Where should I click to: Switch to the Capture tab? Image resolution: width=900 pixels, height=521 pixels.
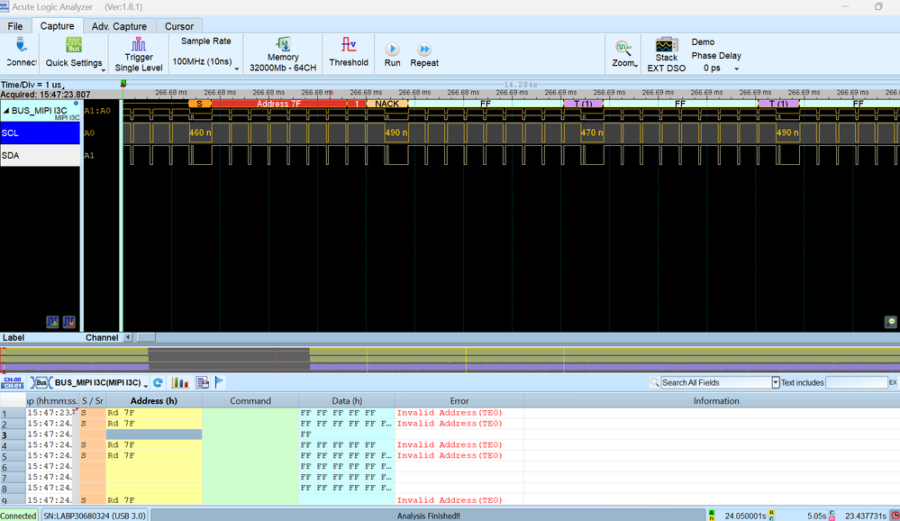(x=57, y=26)
